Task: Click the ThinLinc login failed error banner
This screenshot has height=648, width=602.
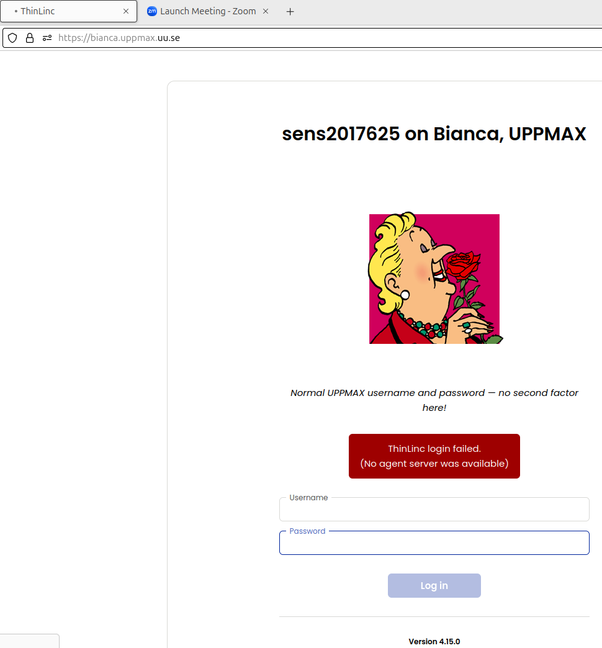Action: [x=434, y=456]
